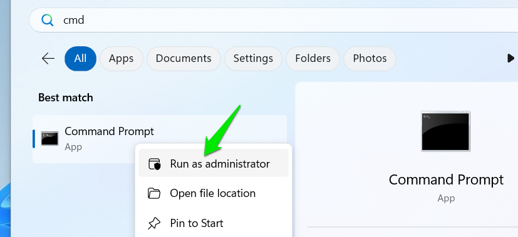Select the Photos filter tab
The width and height of the screenshot is (518, 237).
point(370,59)
